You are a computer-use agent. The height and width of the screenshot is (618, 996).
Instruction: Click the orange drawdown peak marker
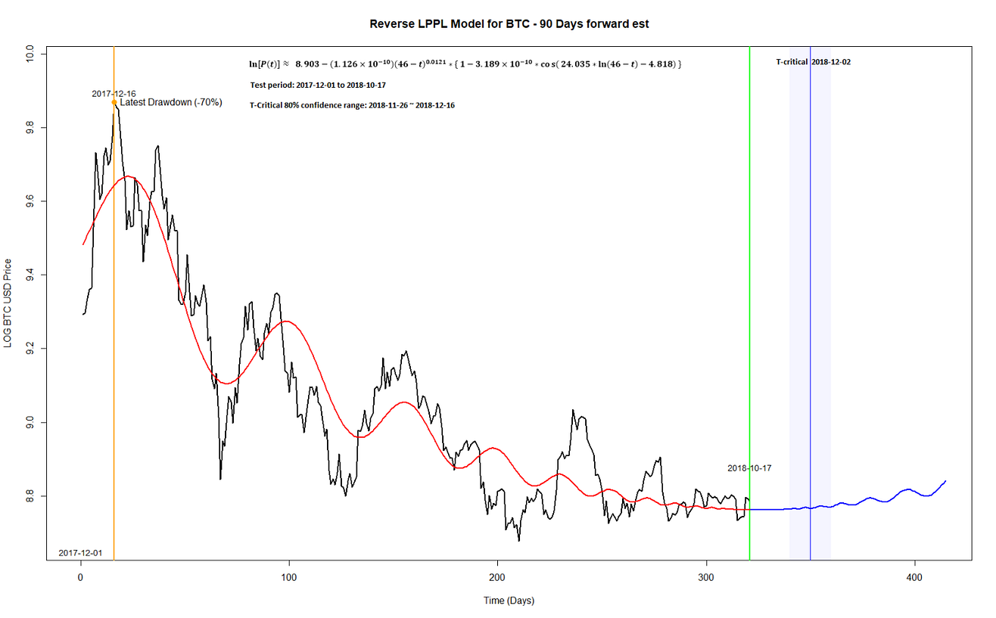click(114, 101)
